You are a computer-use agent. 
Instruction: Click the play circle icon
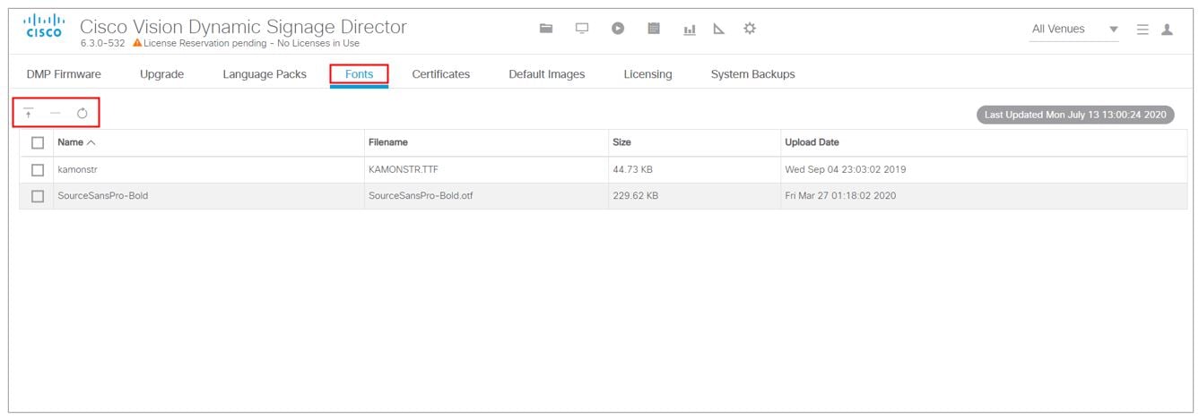(618, 29)
